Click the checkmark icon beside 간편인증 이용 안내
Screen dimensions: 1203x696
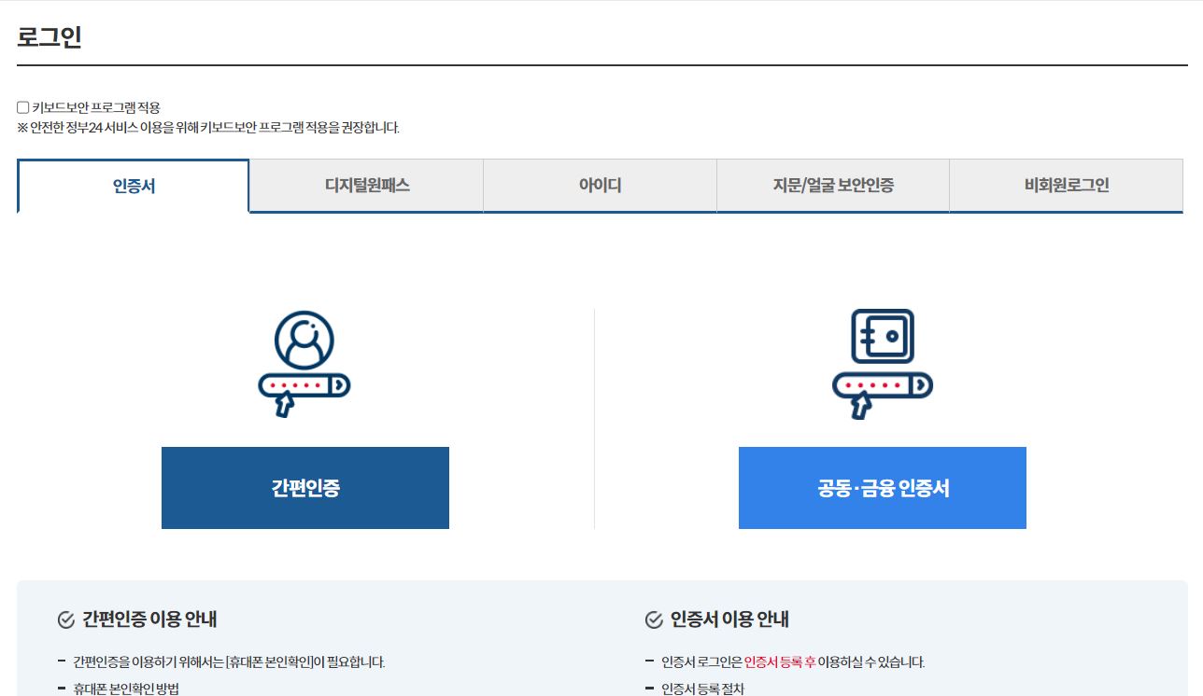click(65, 619)
